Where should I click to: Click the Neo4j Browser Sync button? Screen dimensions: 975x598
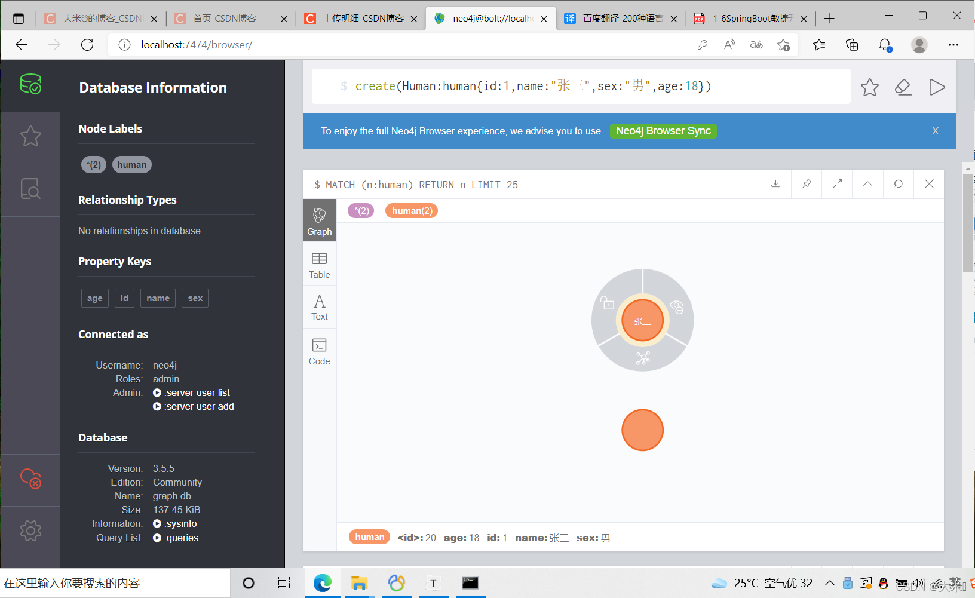663,131
